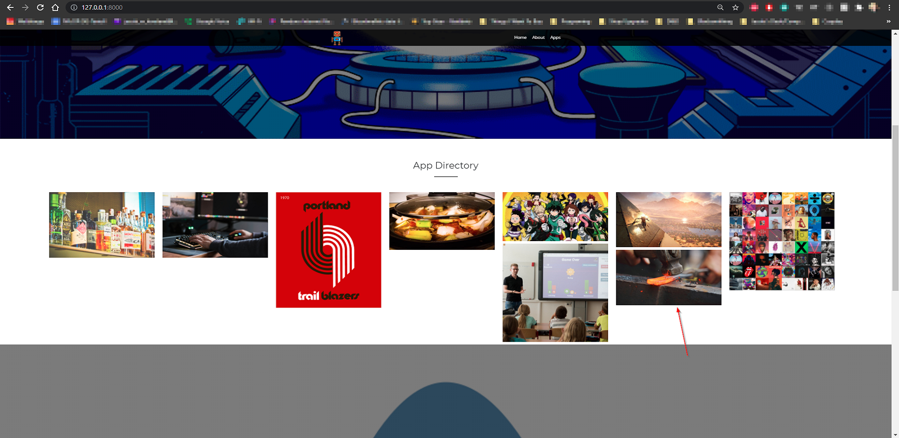Image resolution: width=899 pixels, height=438 pixels.
Task: Click the page vertical scrollbar thumb
Action: (x=895, y=207)
